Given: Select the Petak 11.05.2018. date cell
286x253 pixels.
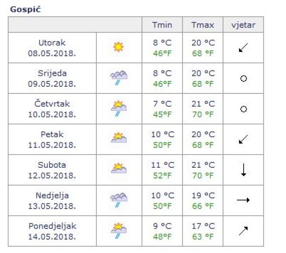Looking at the screenshot, I should (52, 139).
